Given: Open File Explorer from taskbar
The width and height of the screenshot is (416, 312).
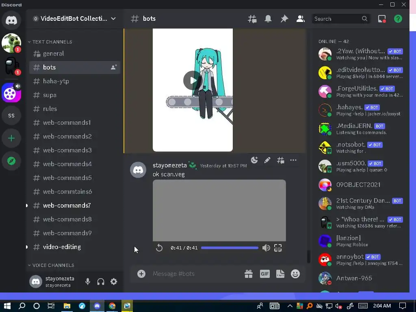Looking at the screenshot, I should (67, 306).
